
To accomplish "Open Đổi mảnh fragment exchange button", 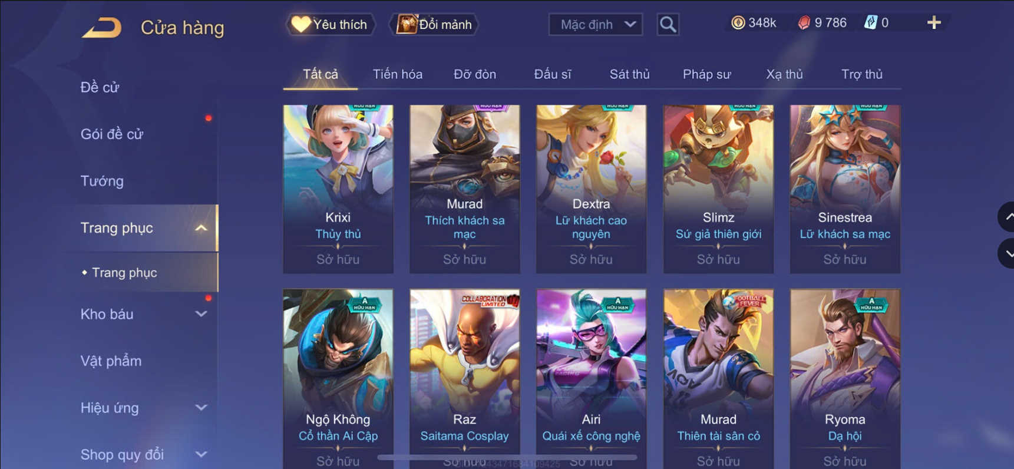I will coord(434,24).
